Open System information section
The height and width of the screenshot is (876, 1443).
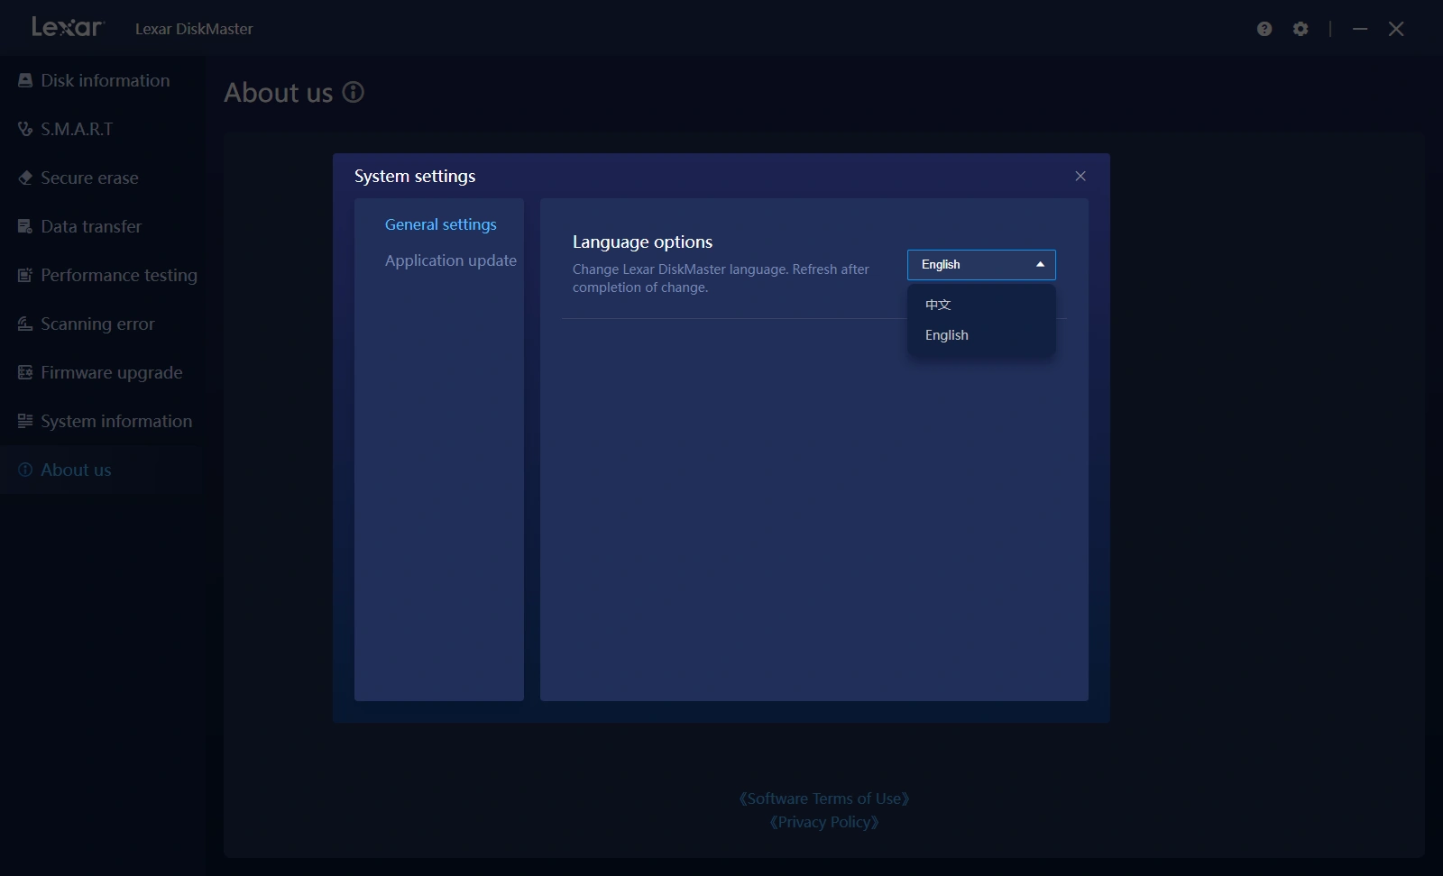tap(116, 421)
